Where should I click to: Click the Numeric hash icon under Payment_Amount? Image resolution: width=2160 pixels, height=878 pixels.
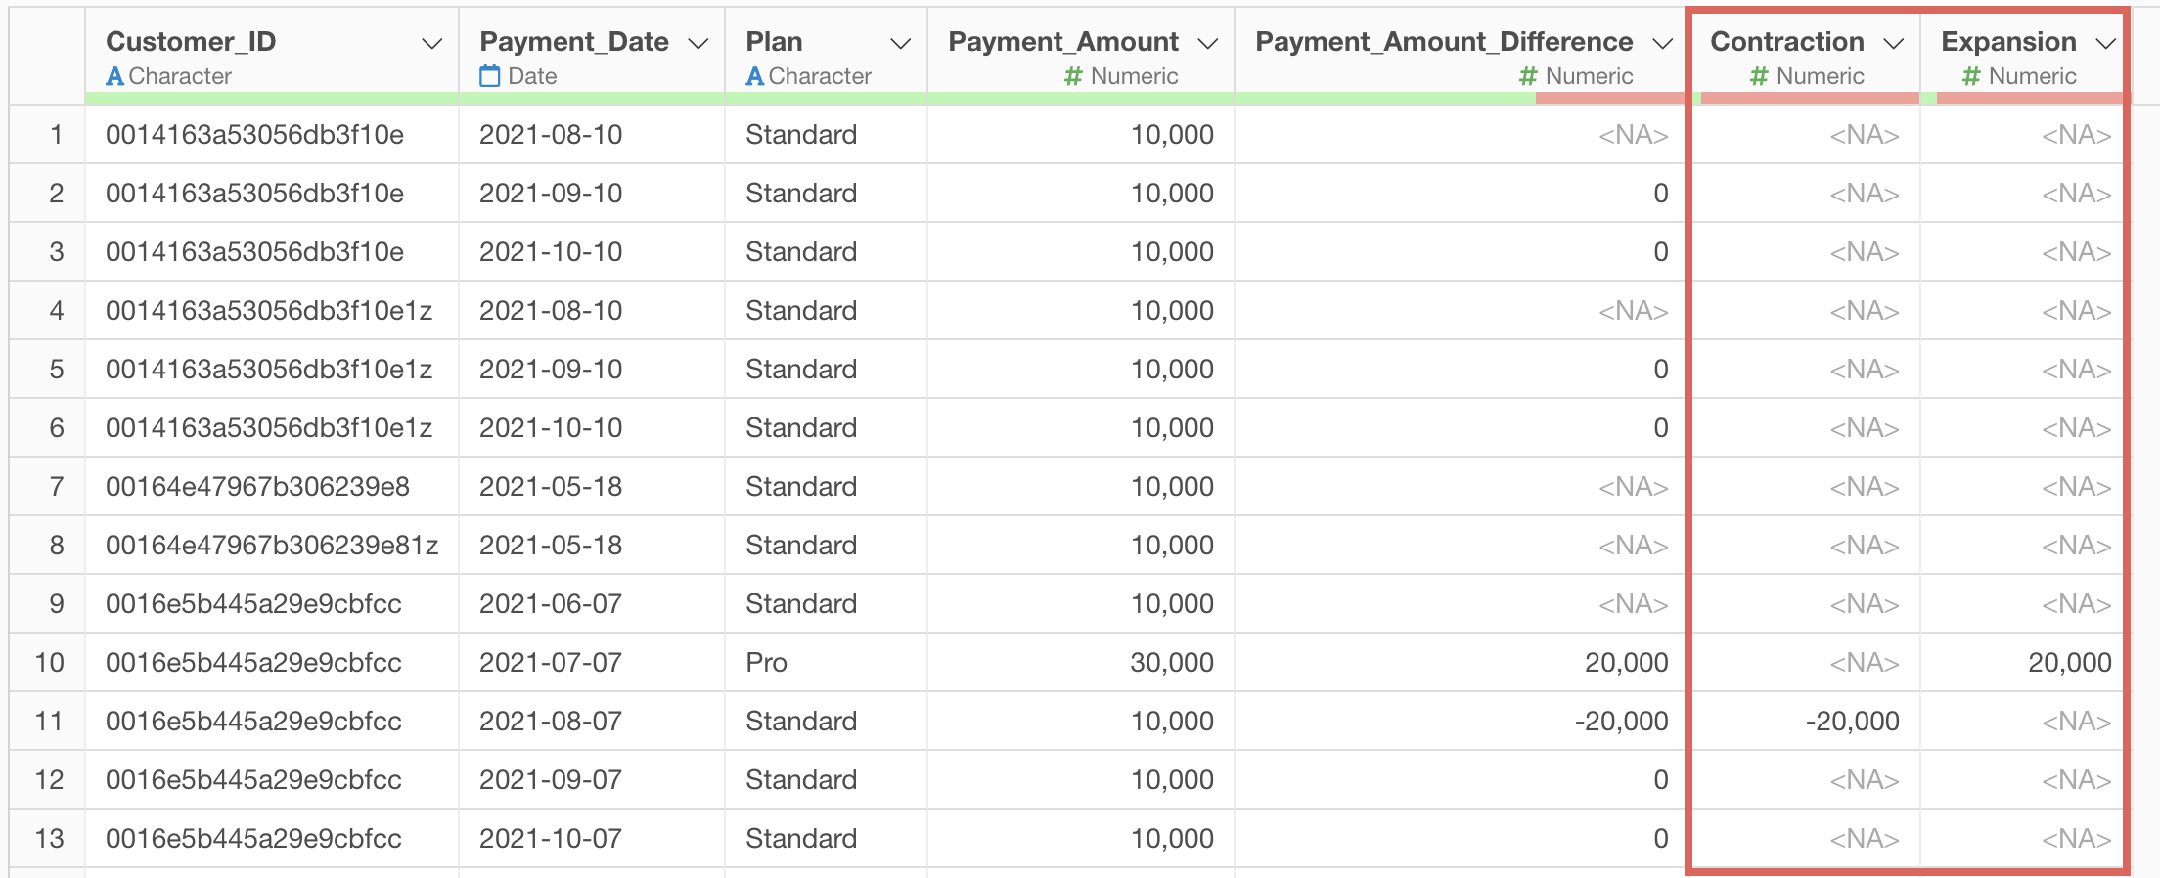(1073, 76)
